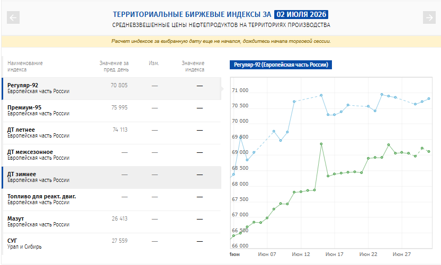Select the Регуляр-92 index row
The height and width of the screenshot is (265, 441).
click(x=112, y=88)
